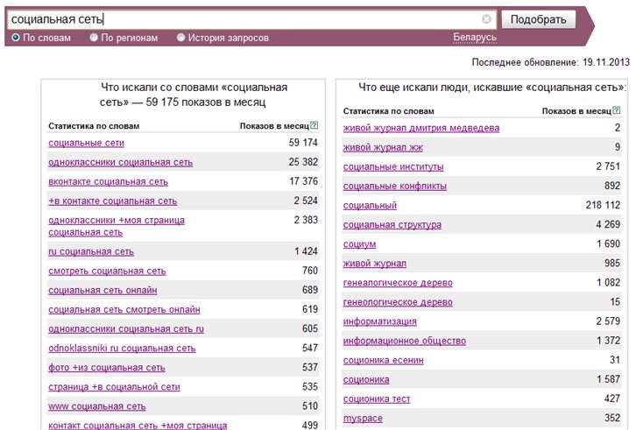The height and width of the screenshot is (430, 643).
Task: Clear the search field with the X icon
Action: pos(486,19)
